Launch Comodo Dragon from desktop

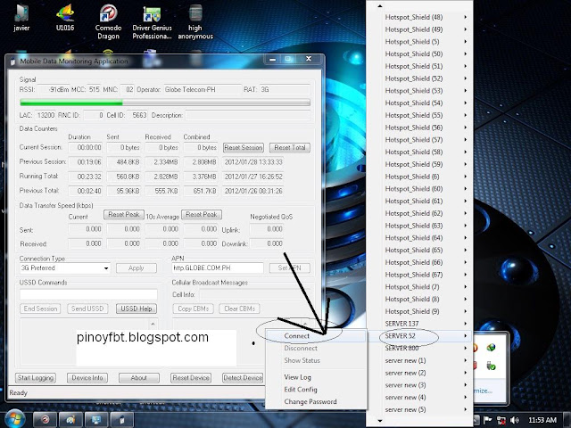click(108, 21)
